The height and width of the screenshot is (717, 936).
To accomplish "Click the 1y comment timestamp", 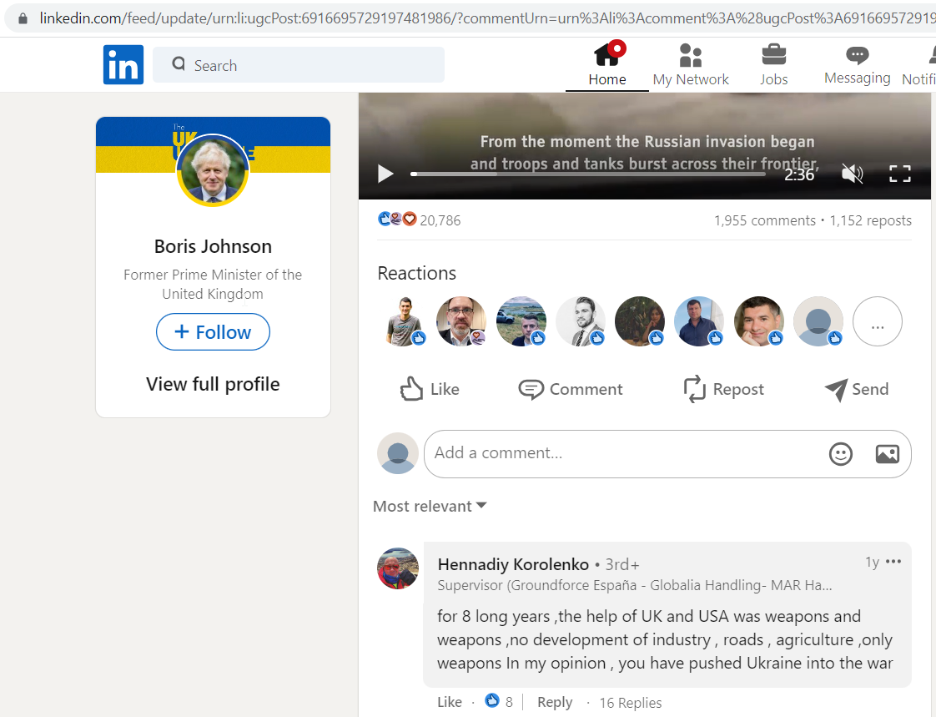I will 872,563.
